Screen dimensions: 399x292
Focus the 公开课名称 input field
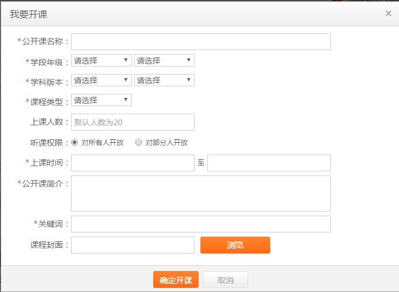(201, 41)
